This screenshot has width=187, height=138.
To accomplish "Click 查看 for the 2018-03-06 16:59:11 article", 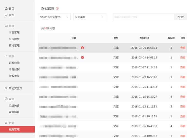I will [183, 48].
